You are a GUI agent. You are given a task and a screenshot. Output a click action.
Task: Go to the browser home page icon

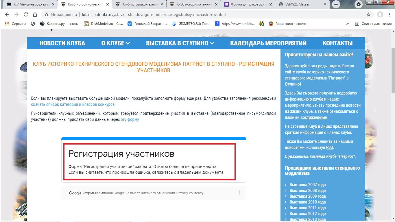click(x=35, y=14)
